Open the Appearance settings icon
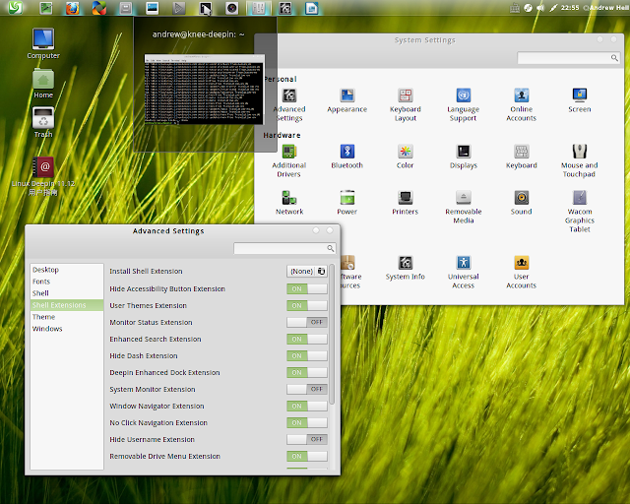 pyautogui.click(x=346, y=96)
